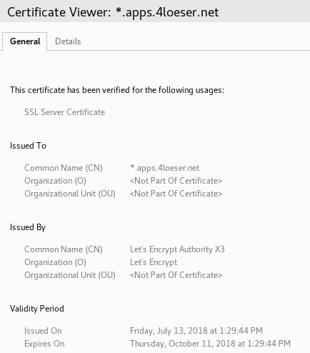Click Issued By Organizational Unit (OU) label
This screenshot has width=310, height=353.
point(70,275)
